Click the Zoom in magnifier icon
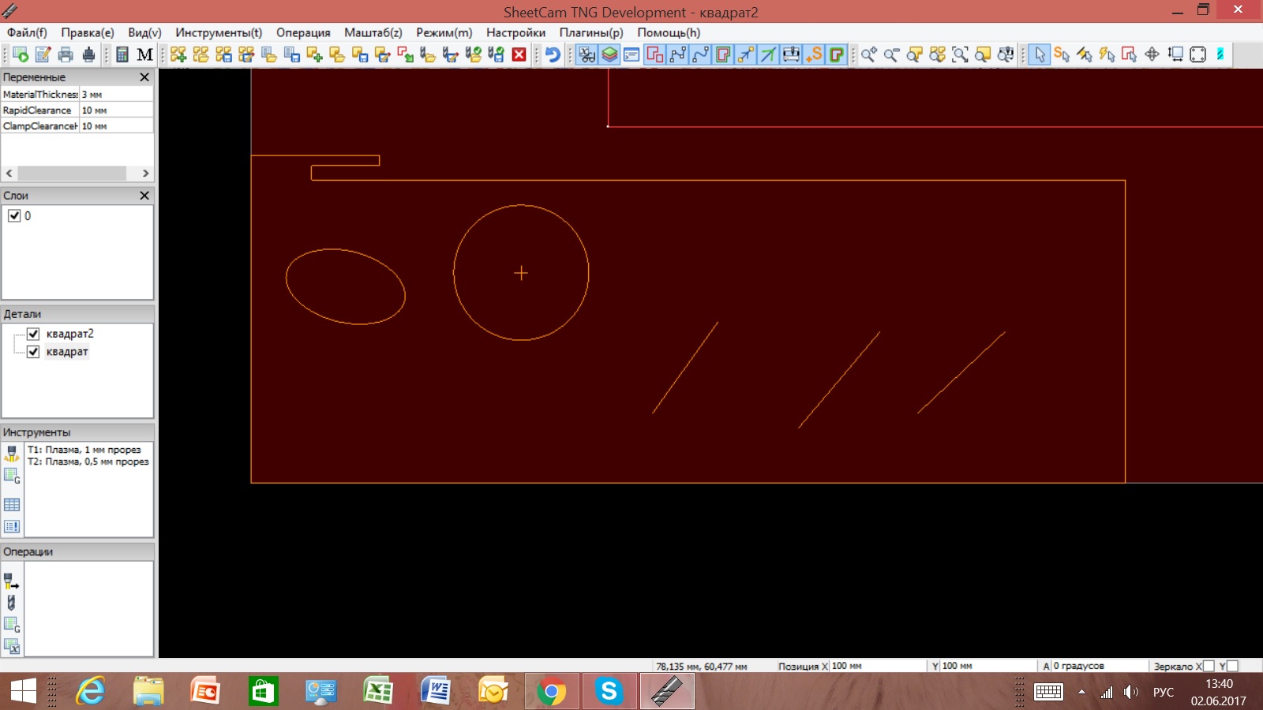Viewport: 1263px width, 710px height. [868, 54]
